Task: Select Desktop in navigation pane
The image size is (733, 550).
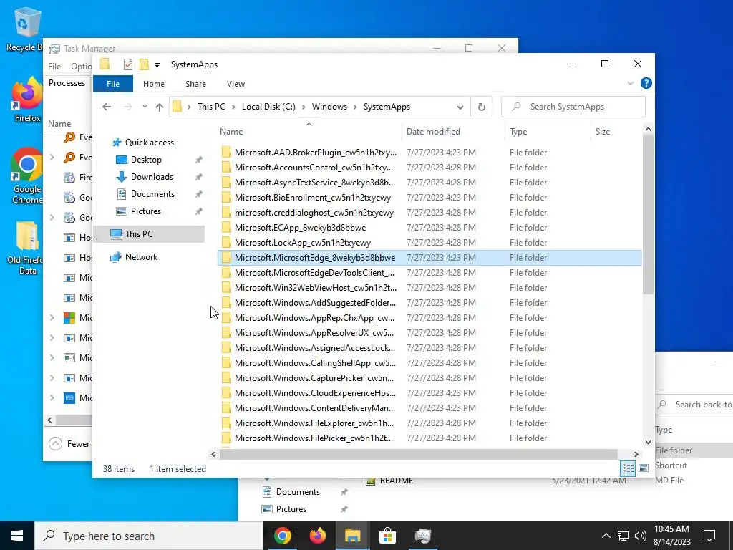Action: click(146, 160)
